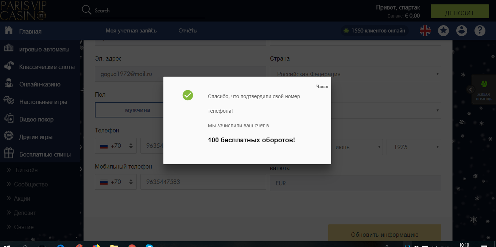Go to the Сообщество link
This screenshot has width=496, height=247.
pos(31,184)
